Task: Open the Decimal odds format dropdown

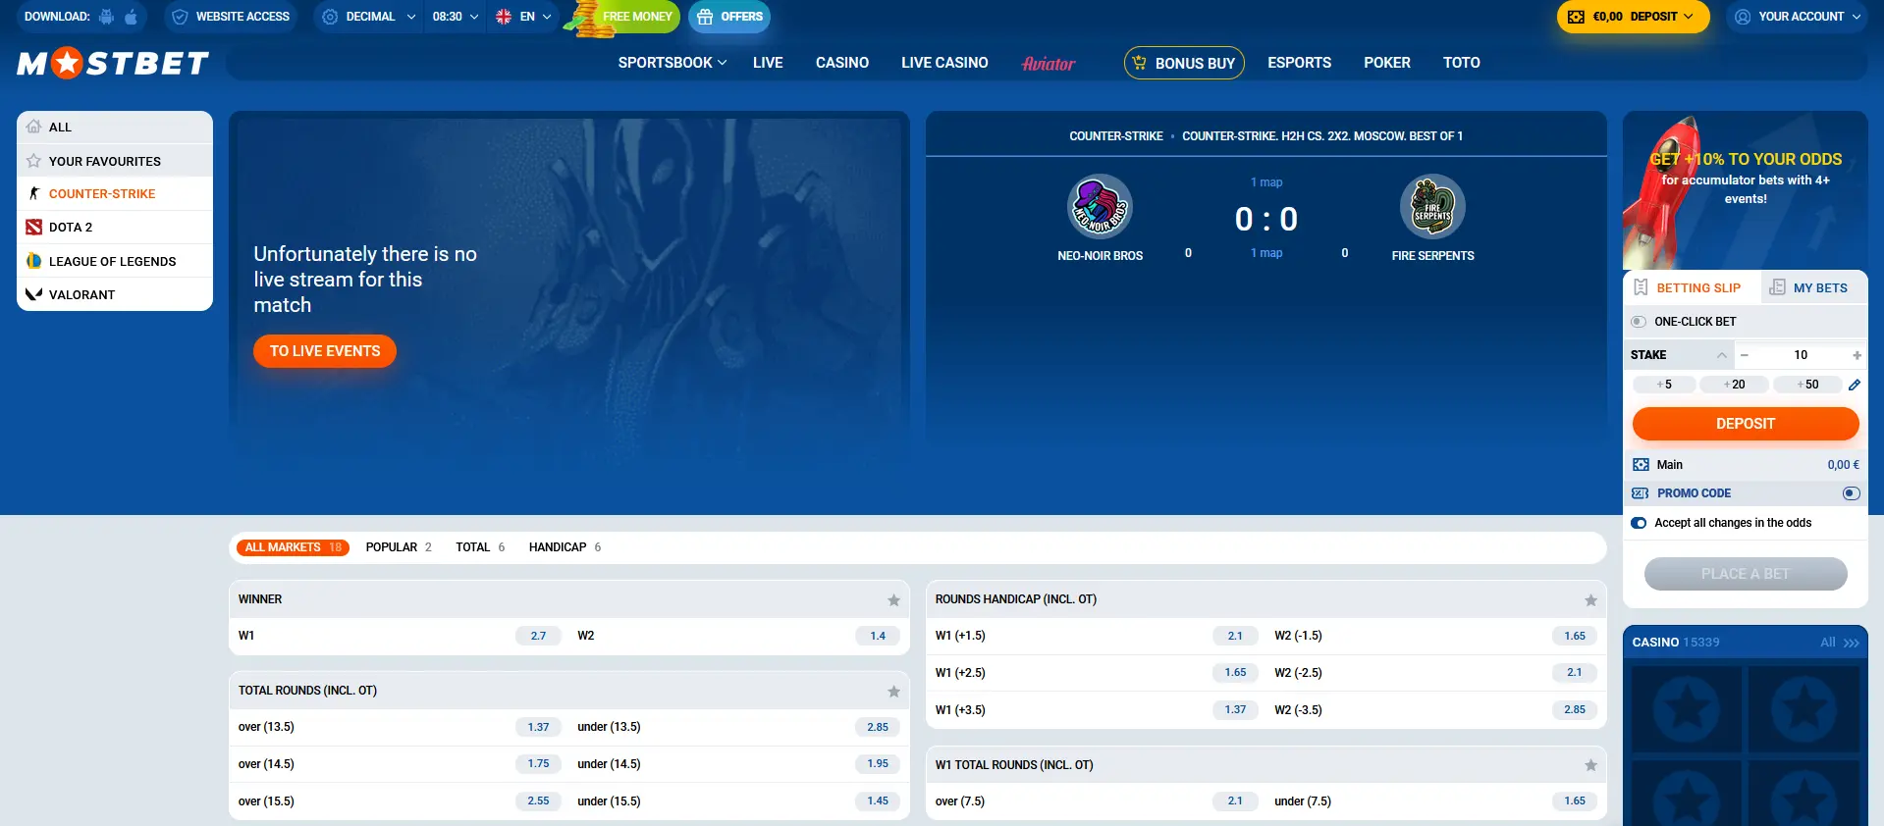Action: tap(369, 17)
